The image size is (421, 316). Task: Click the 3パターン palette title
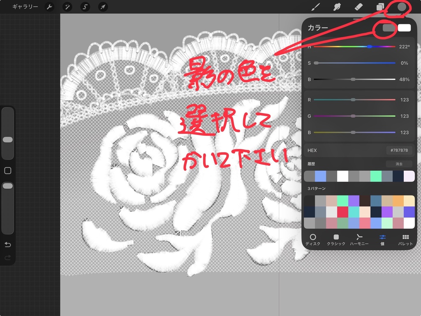click(317, 188)
